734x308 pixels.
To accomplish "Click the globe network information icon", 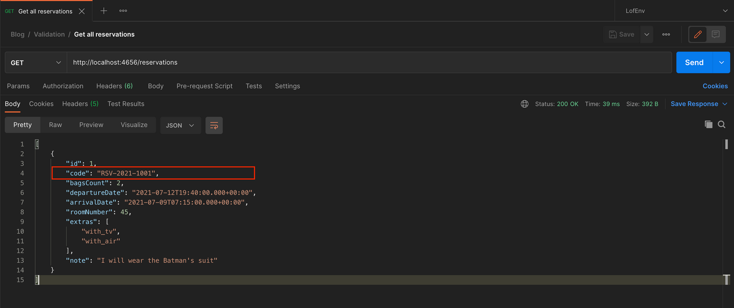I will [x=524, y=104].
